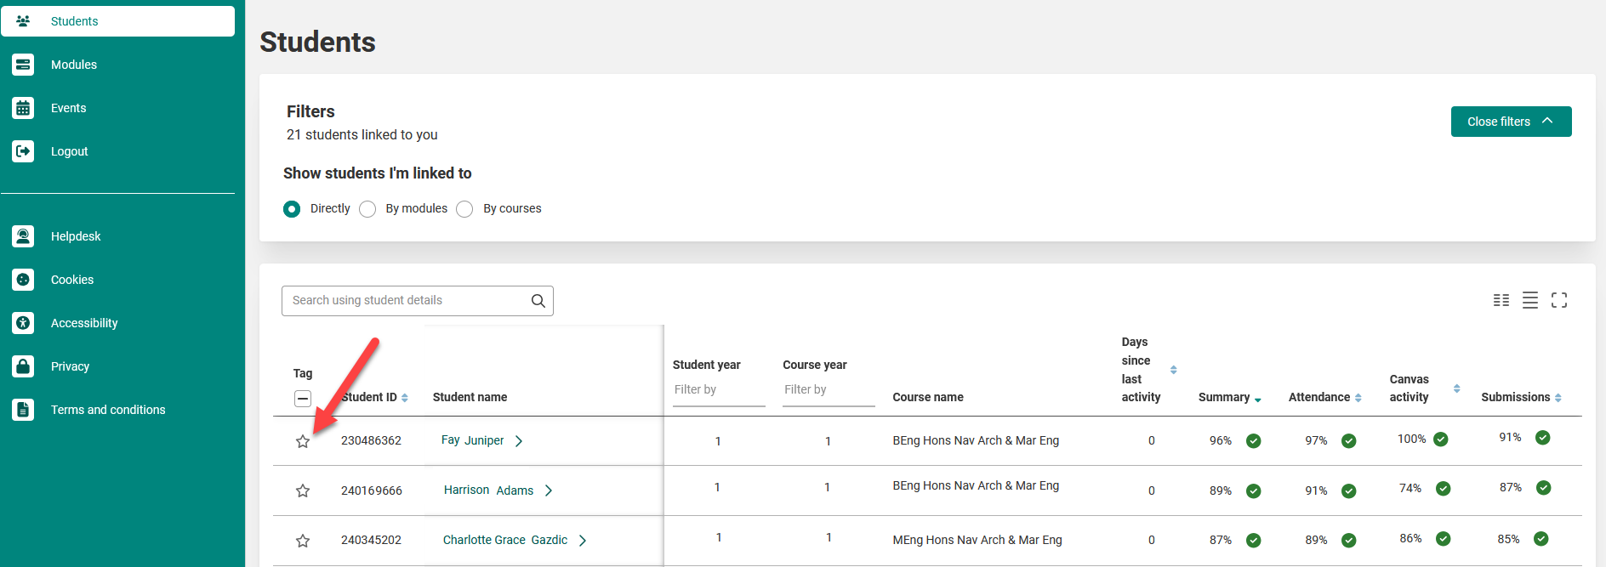Click the star tag for Fay Juniper

pyautogui.click(x=303, y=441)
